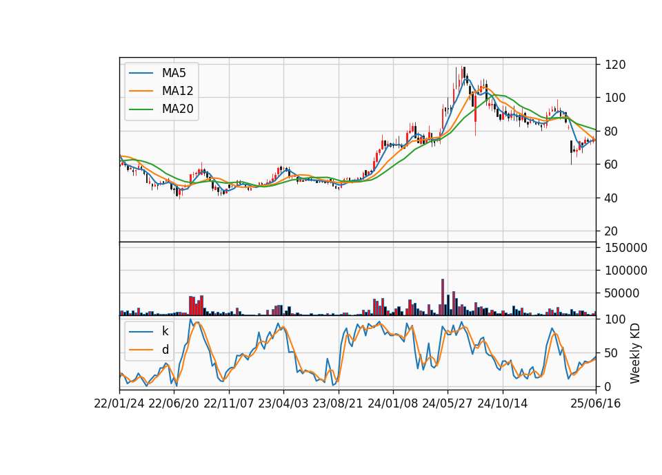662x475 pixels.
Task: Click the MA20 legend label
Action: point(177,109)
